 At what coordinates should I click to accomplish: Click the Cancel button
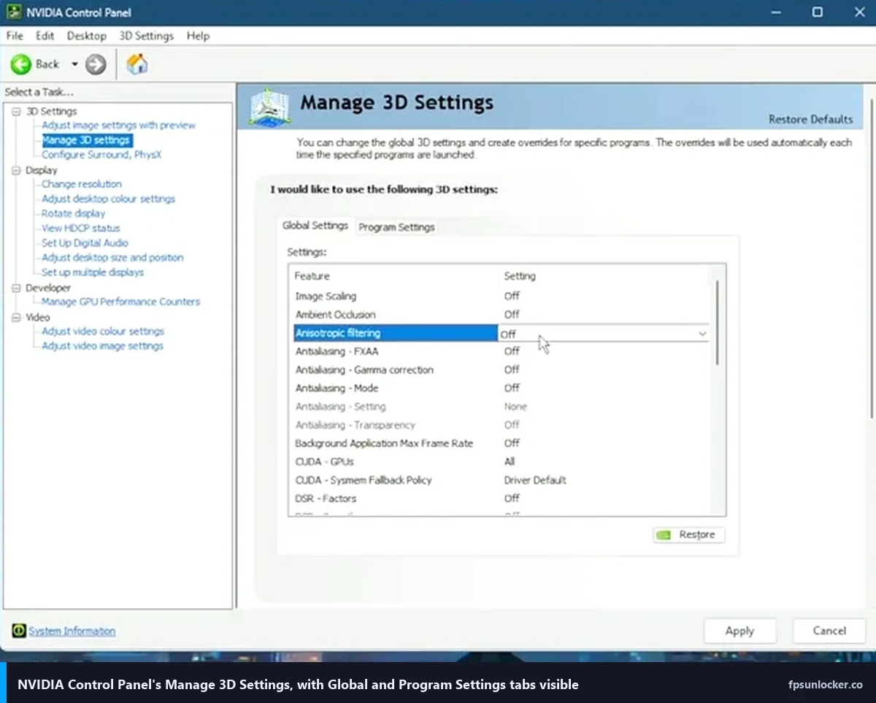[829, 631]
